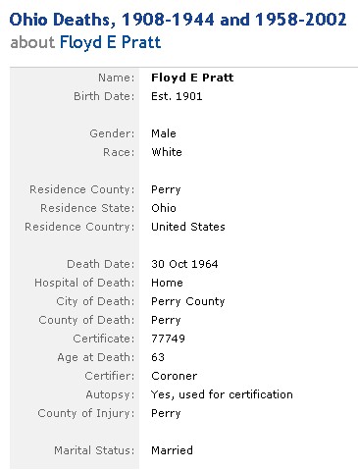Screen dimensions: 358x470
Task: Select the death date 30 Oct 1964
Action: tap(184, 264)
